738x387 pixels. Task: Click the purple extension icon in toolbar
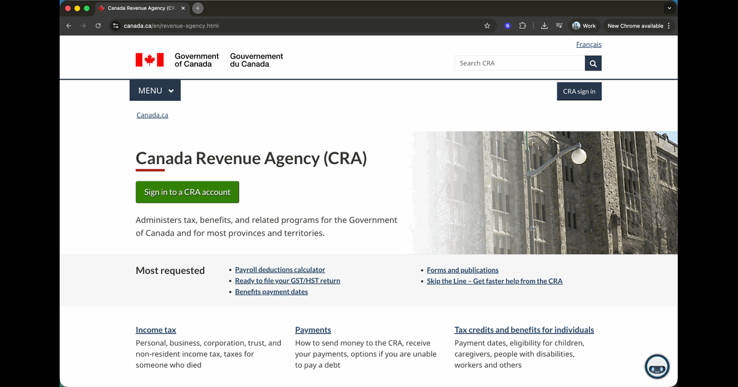pyautogui.click(x=507, y=26)
